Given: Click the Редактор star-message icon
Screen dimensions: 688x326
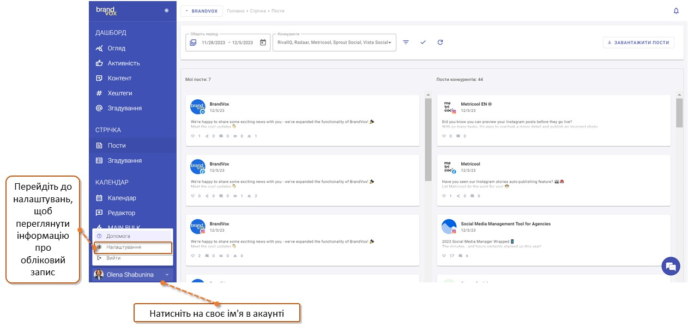Looking at the screenshot, I should pos(99,213).
